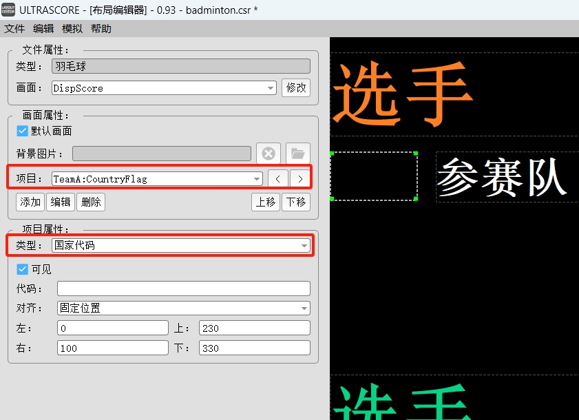
Task: Click the ULTRASCORE layout editor app icon
Action: point(8,9)
